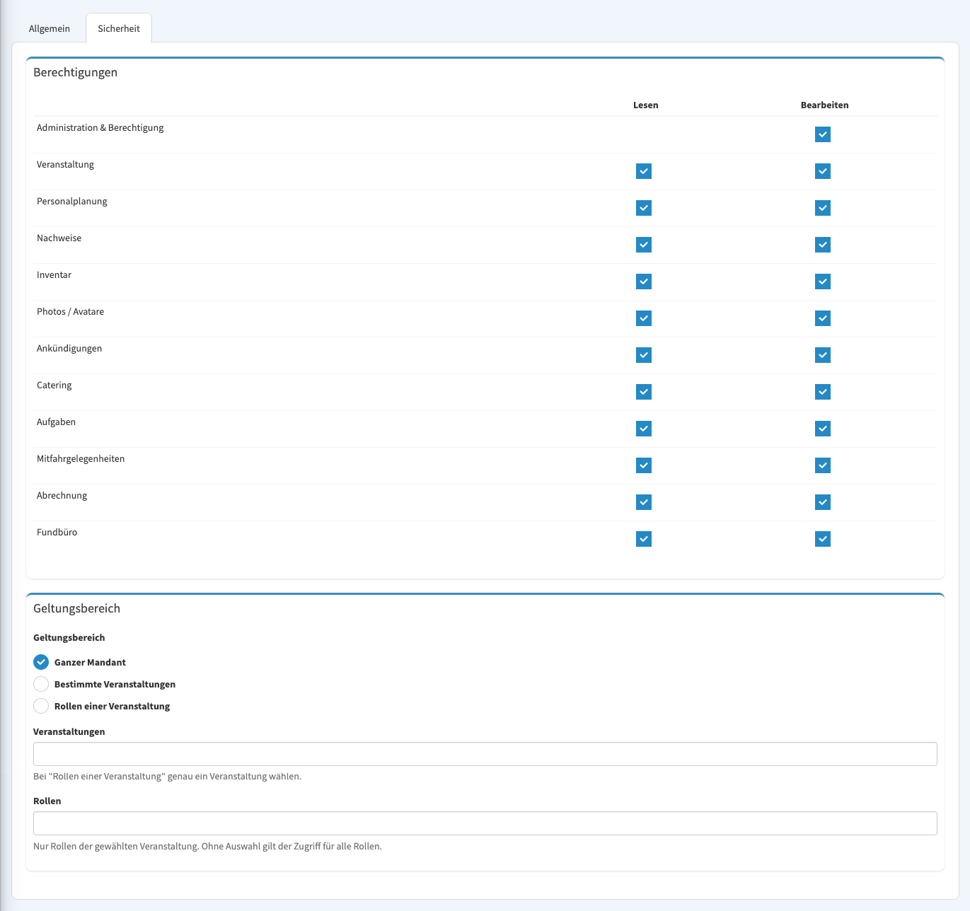
Task: Uncheck Lesen for Photos / Avatare
Action: coord(644,318)
